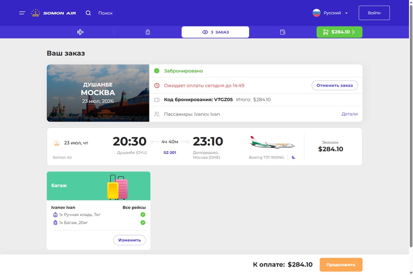Click the Somon Air logo
Viewport: 413px width, 275px height.
53,13
